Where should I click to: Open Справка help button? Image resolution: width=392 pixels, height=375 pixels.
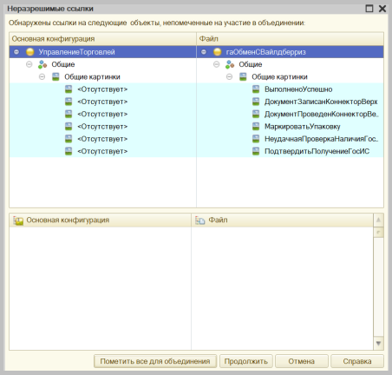[x=357, y=361]
